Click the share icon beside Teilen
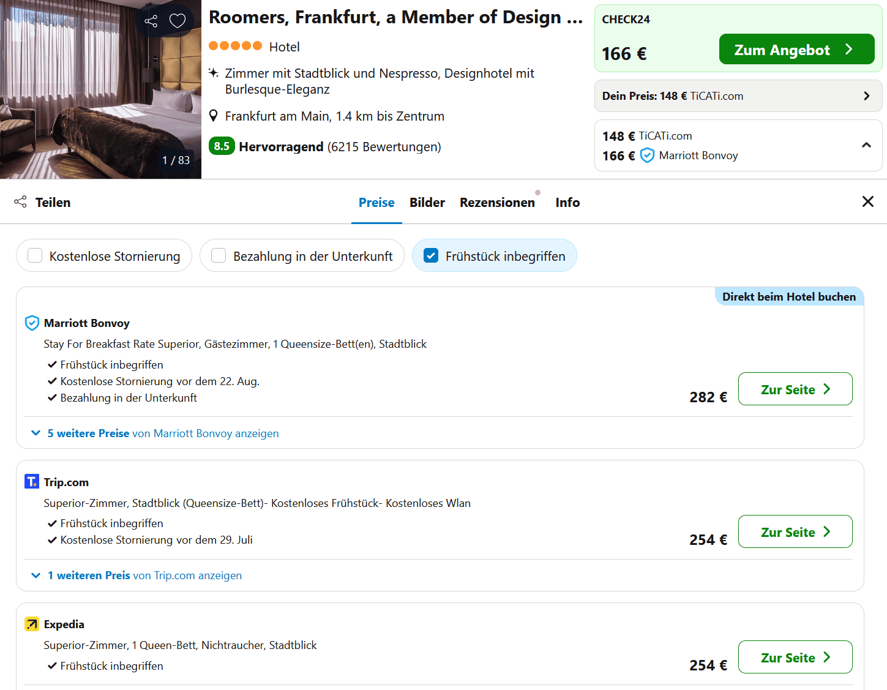 click(x=21, y=202)
